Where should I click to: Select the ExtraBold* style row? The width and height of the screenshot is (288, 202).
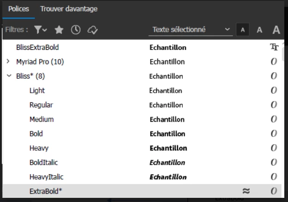[142, 191]
